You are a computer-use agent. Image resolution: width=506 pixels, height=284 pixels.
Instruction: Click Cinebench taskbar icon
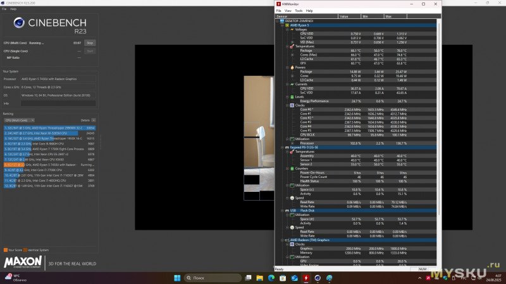pyautogui.click(x=318, y=278)
